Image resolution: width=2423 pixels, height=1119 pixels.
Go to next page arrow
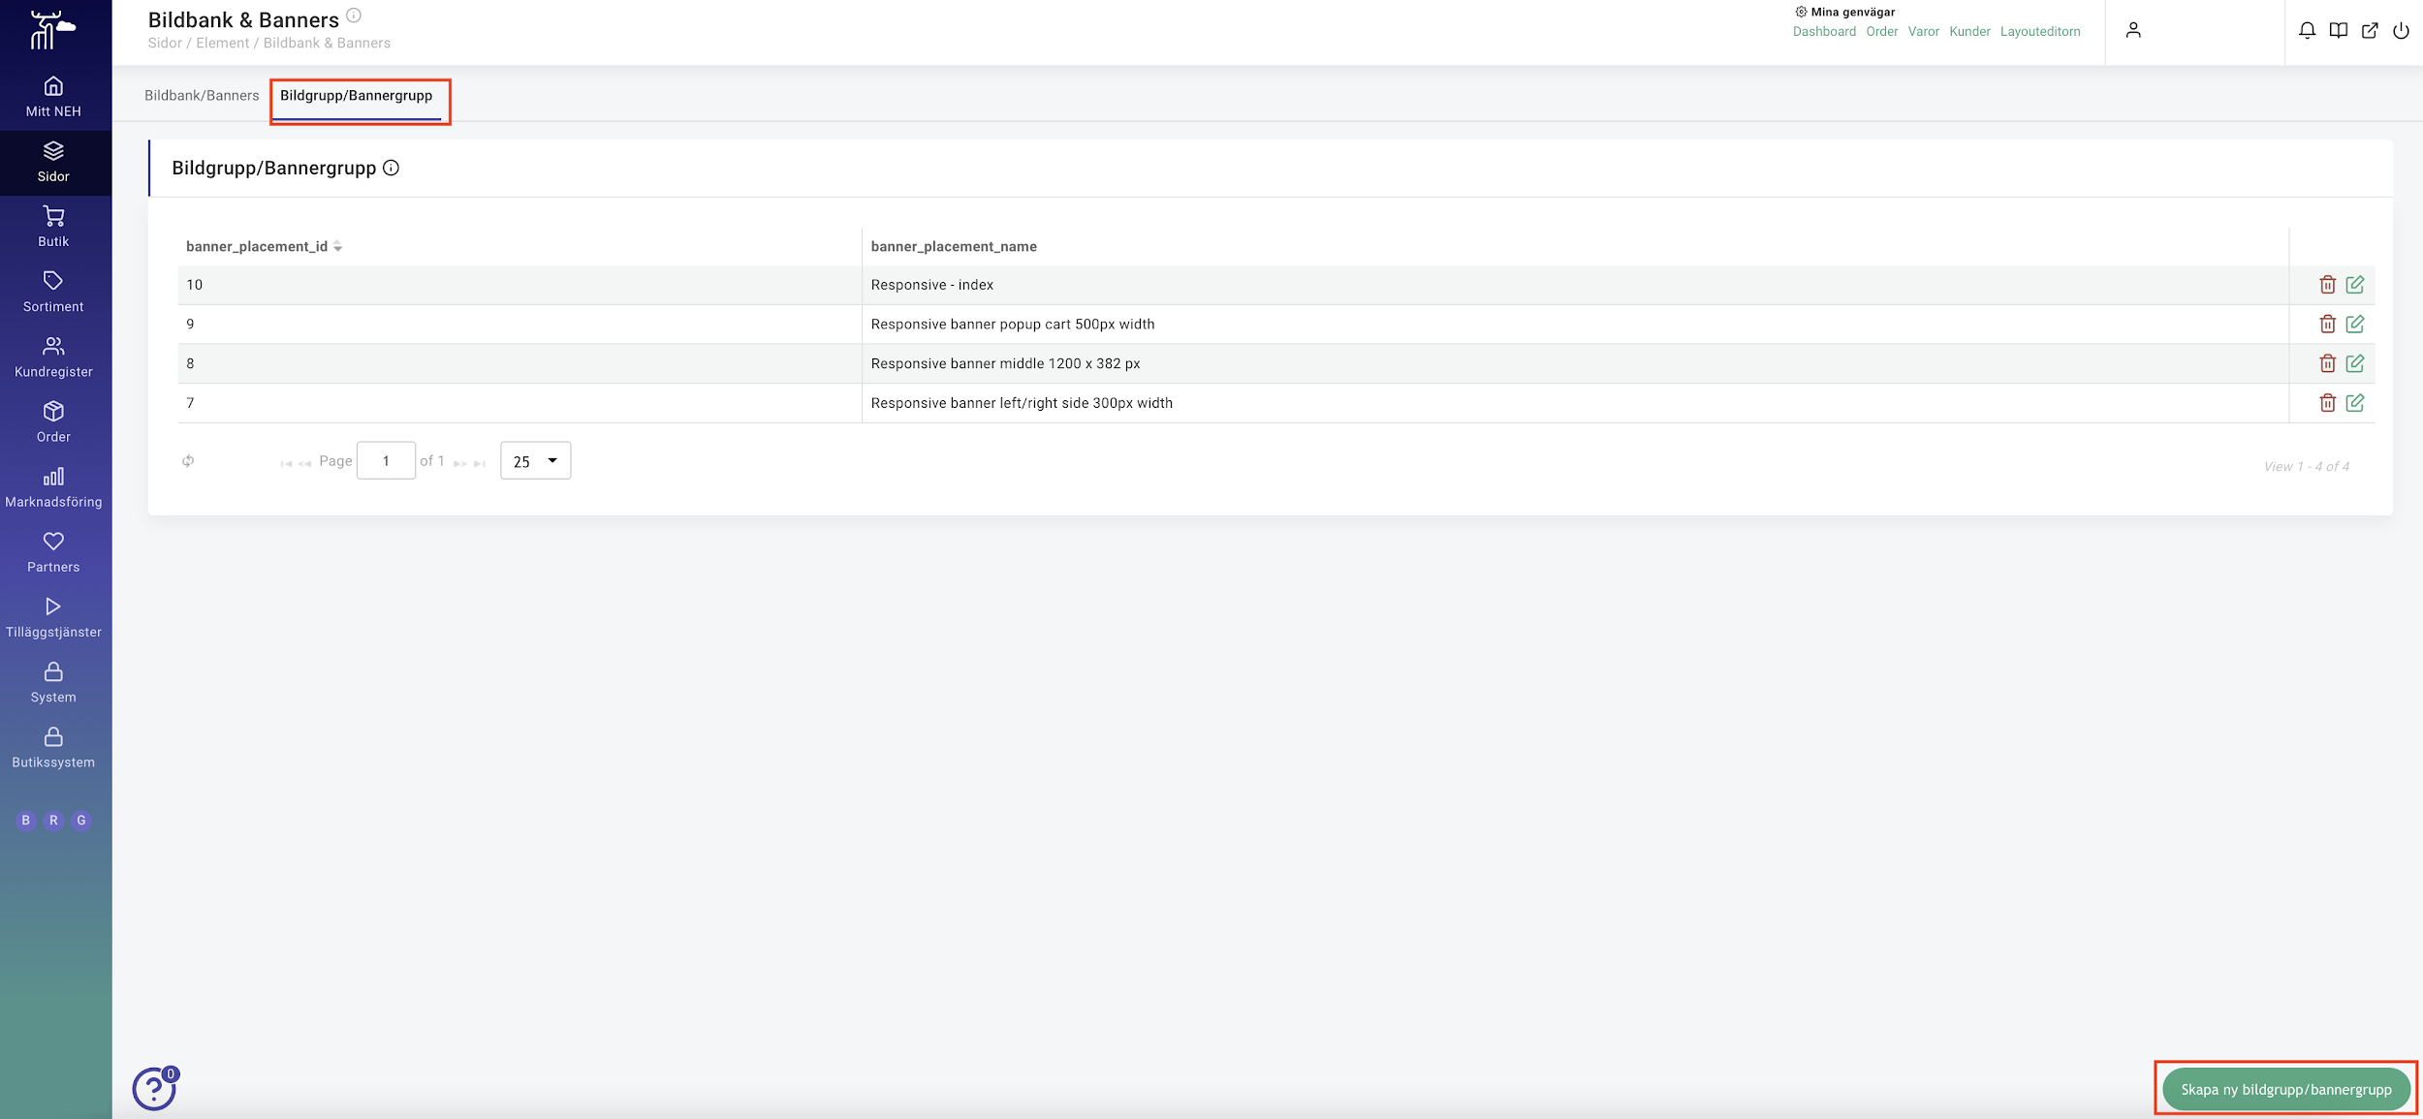click(x=460, y=463)
